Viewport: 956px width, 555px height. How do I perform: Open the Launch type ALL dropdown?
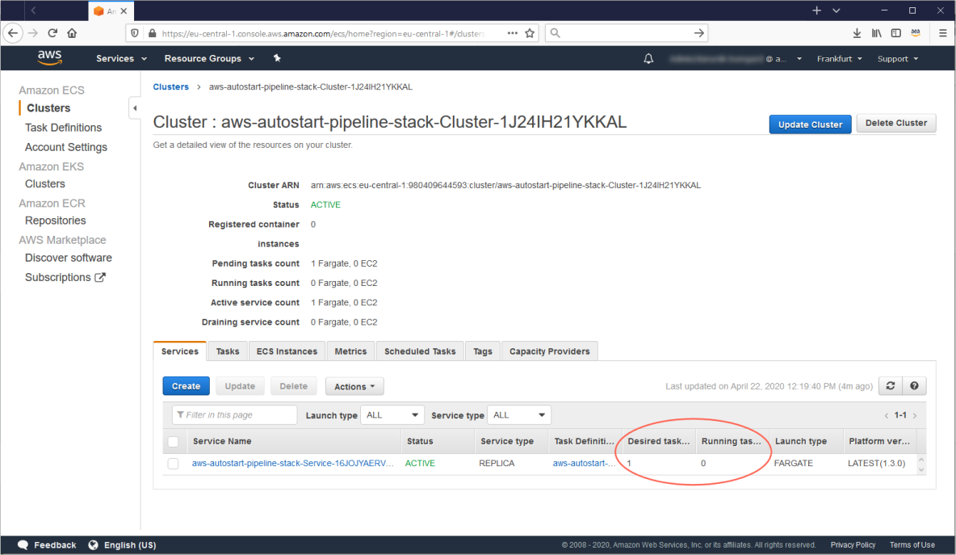tap(392, 414)
